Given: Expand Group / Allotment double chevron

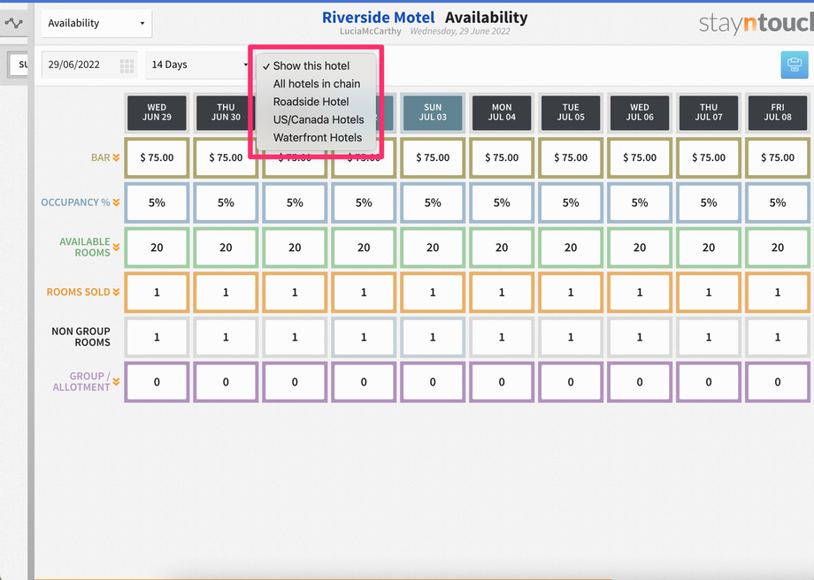Looking at the screenshot, I should click(116, 382).
